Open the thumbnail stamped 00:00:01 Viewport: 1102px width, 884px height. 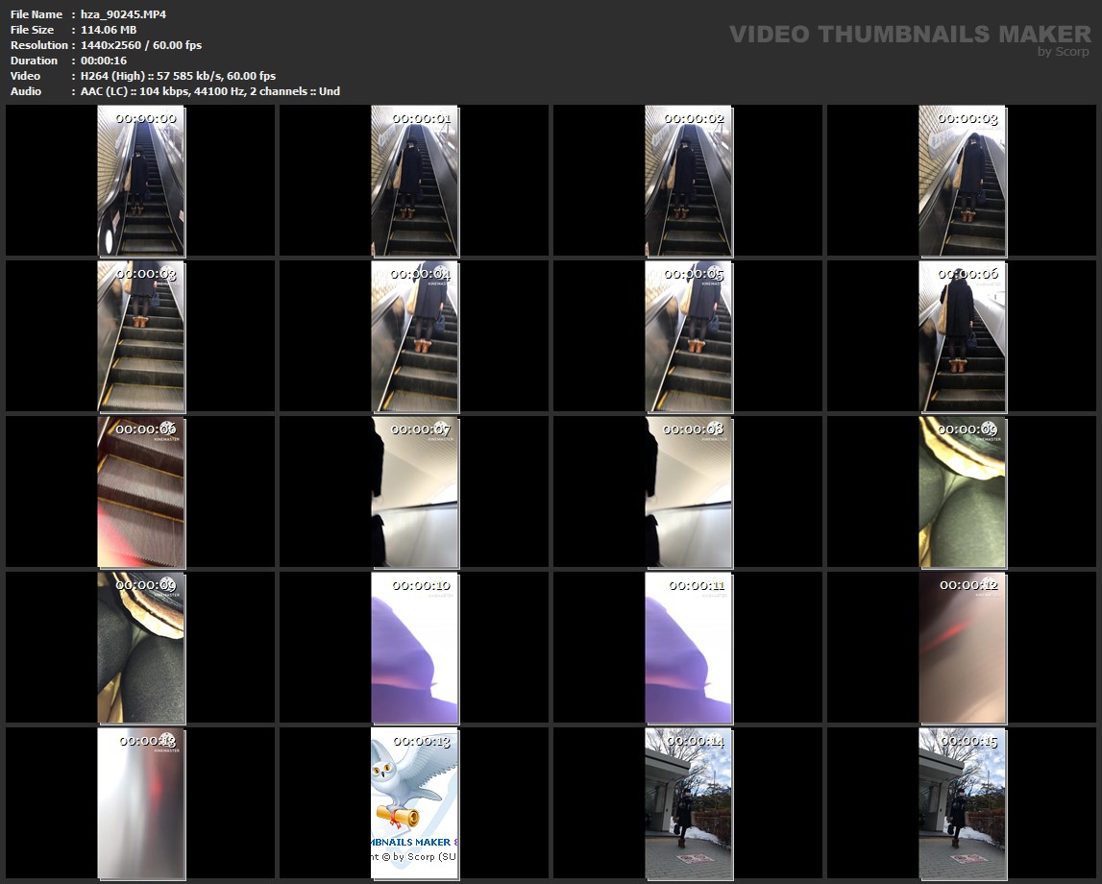(415, 181)
